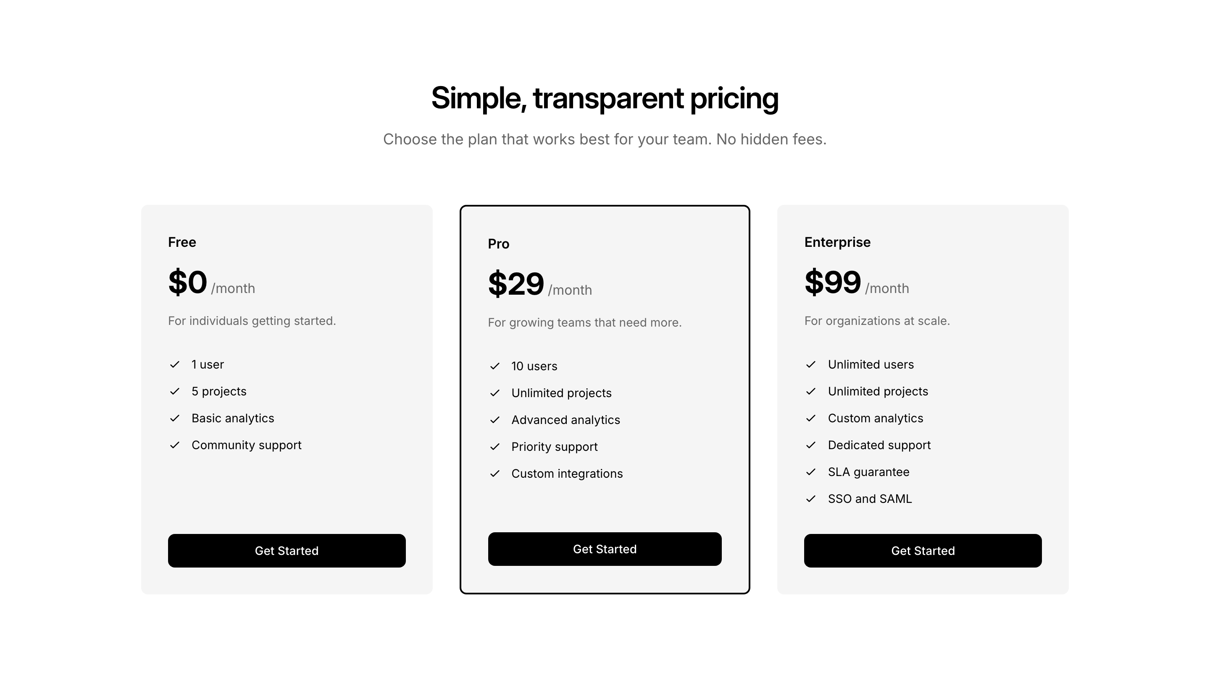This screenshot has height=675, width=1210.
Task: Click the checkmark beside "Priority support"
Action: [495, 446]
